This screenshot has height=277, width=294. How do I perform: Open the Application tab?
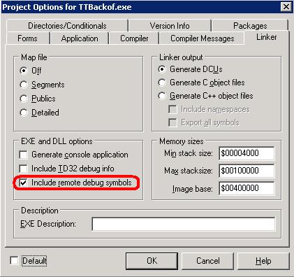coord(80,38)
